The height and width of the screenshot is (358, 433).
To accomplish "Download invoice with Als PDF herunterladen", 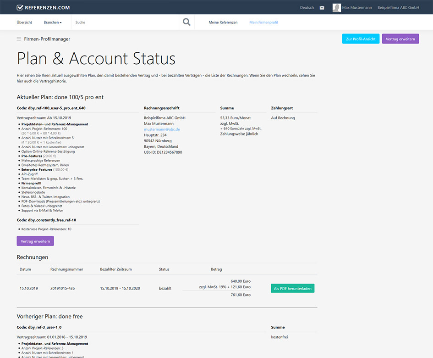I will (292, 288).
